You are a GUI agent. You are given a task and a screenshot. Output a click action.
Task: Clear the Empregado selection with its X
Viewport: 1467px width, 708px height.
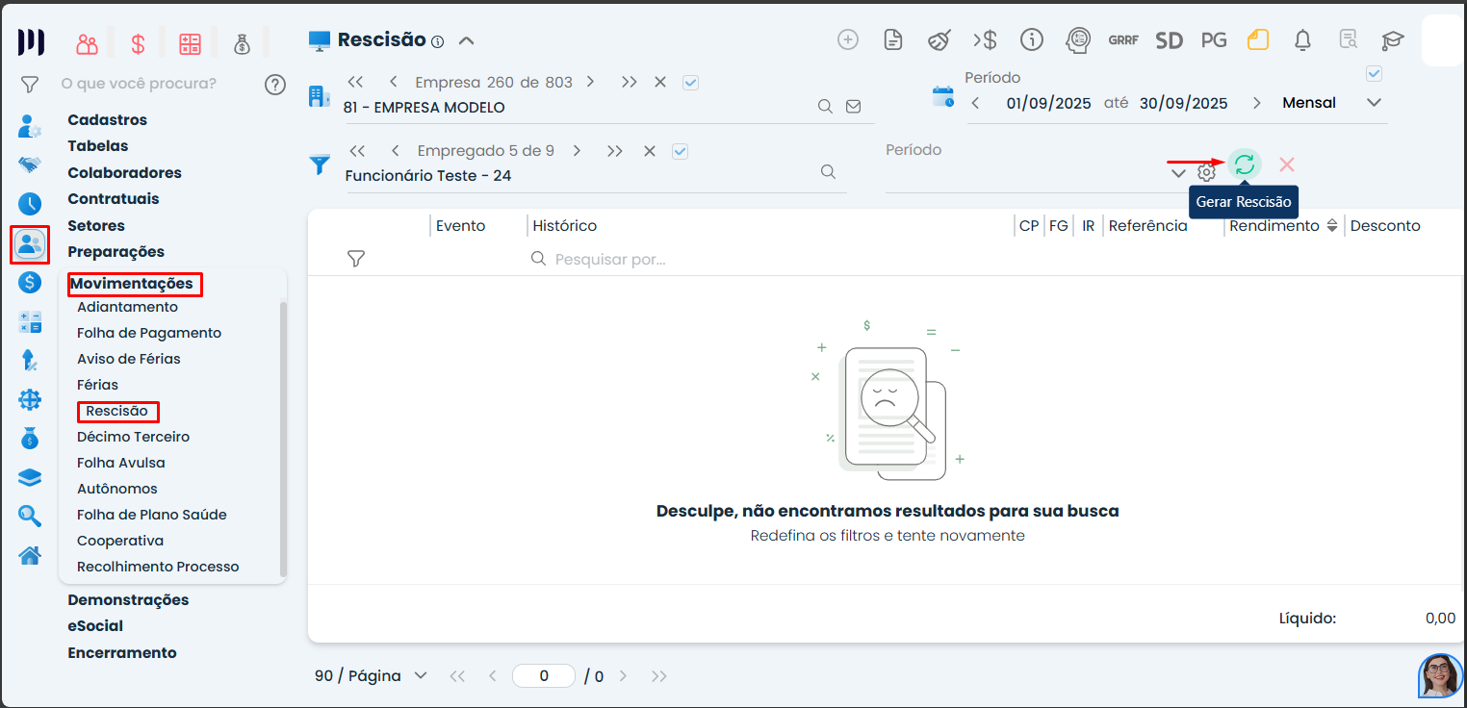(650, 151)
